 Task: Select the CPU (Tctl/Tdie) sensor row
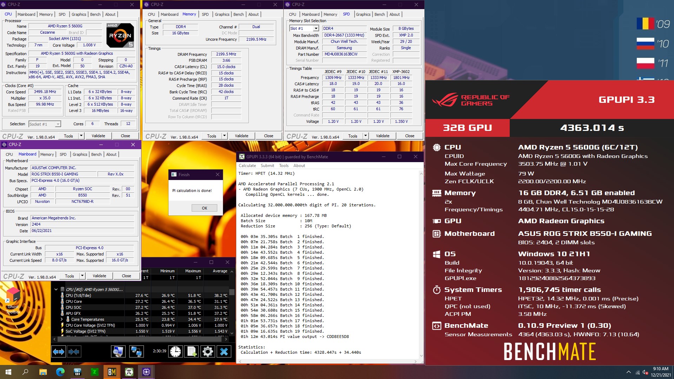(x=144, y=295)
